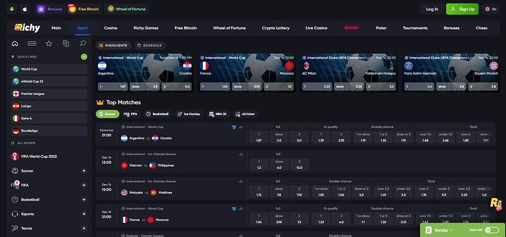Open the Sport menu item
Image resolution: width=506 pixels, height=237 pixels.
tap(82, 28)
